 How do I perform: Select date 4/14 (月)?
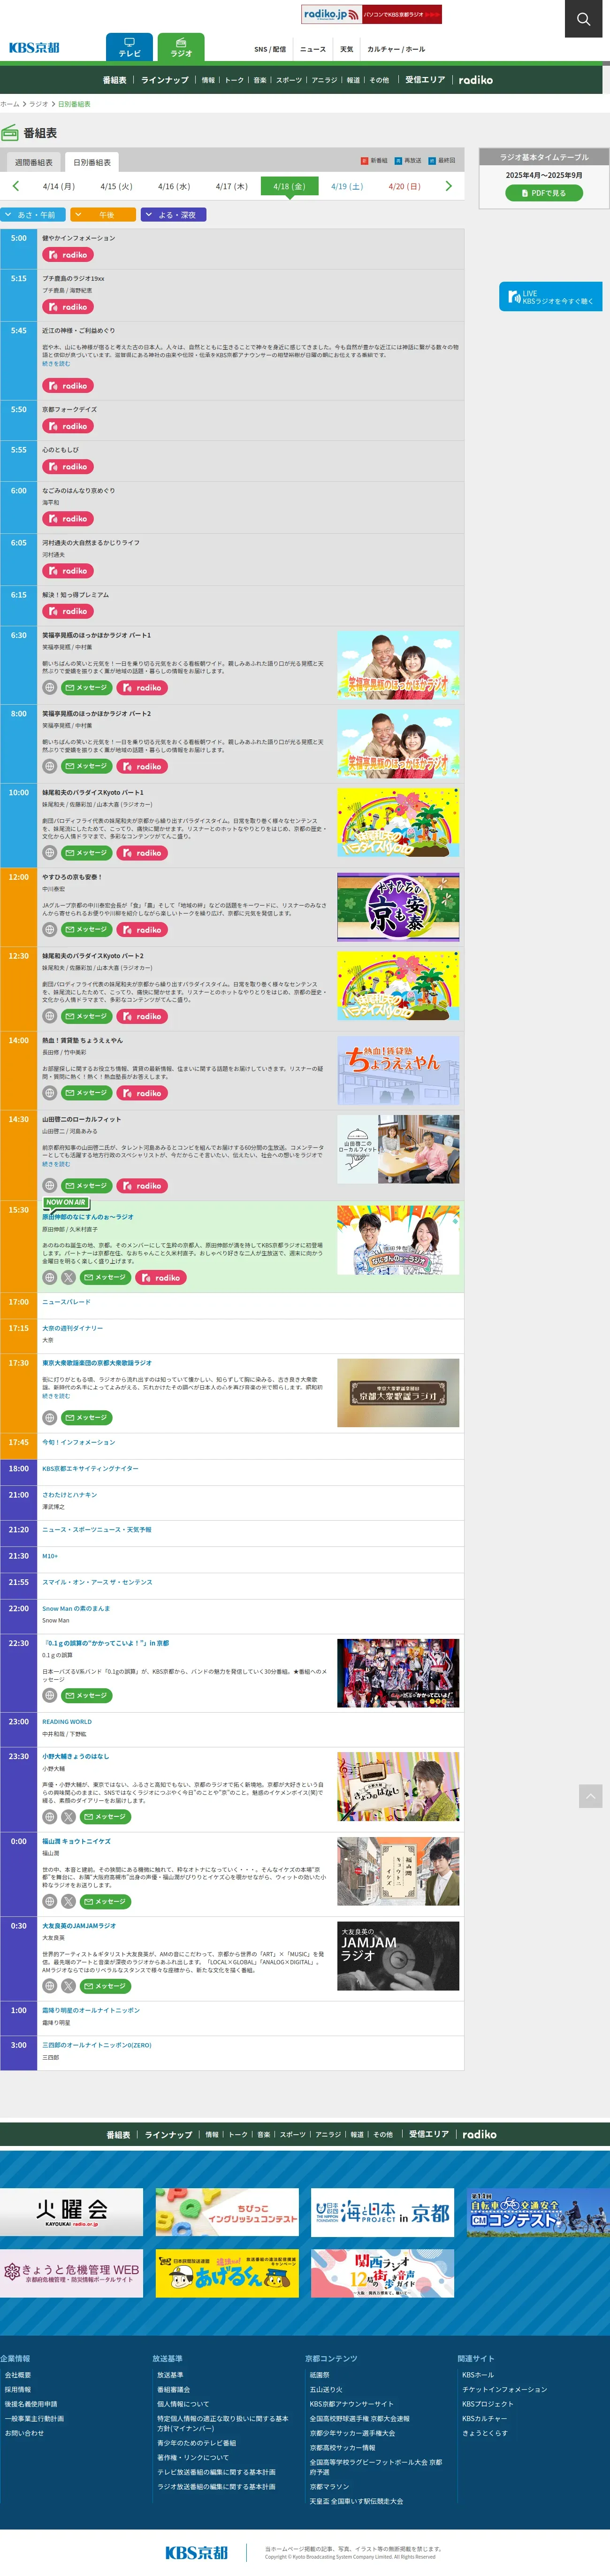[x=59, y=186]
